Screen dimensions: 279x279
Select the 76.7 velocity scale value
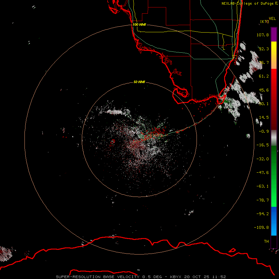click(264, 62)
